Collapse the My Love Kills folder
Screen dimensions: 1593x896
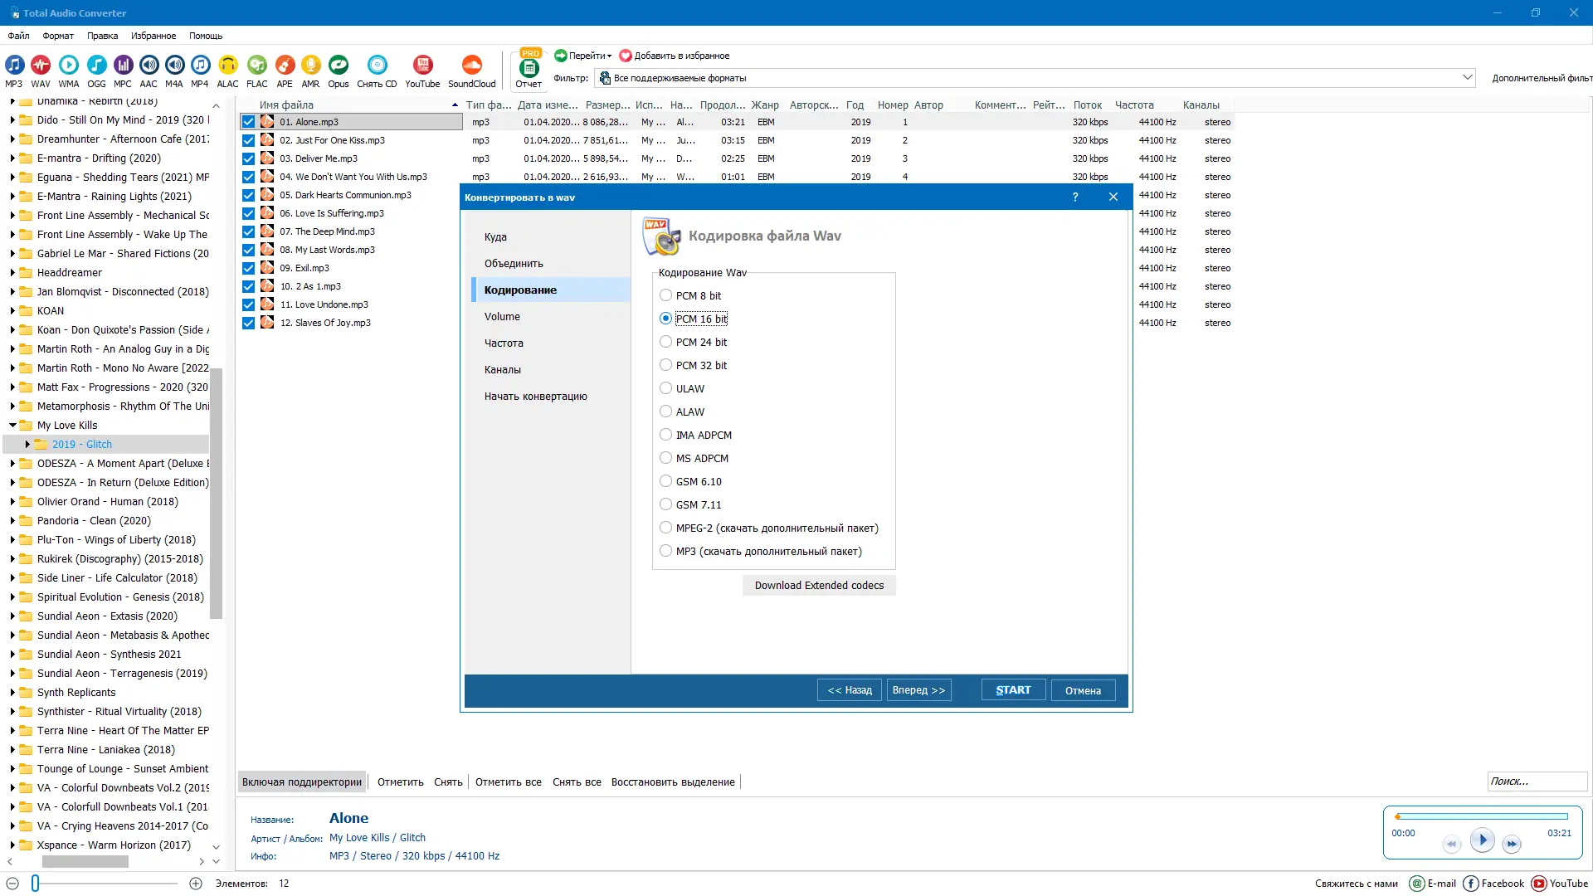[12, 426]
